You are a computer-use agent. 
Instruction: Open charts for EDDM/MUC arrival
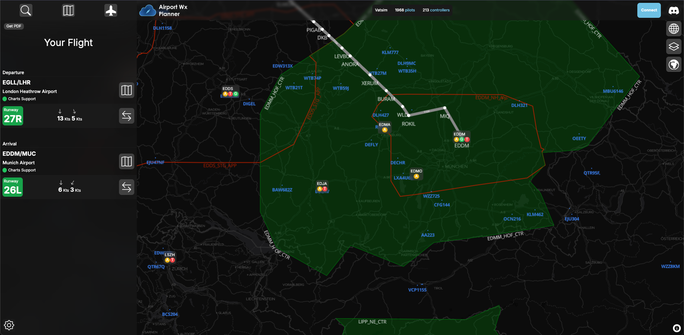click(126, 161)
